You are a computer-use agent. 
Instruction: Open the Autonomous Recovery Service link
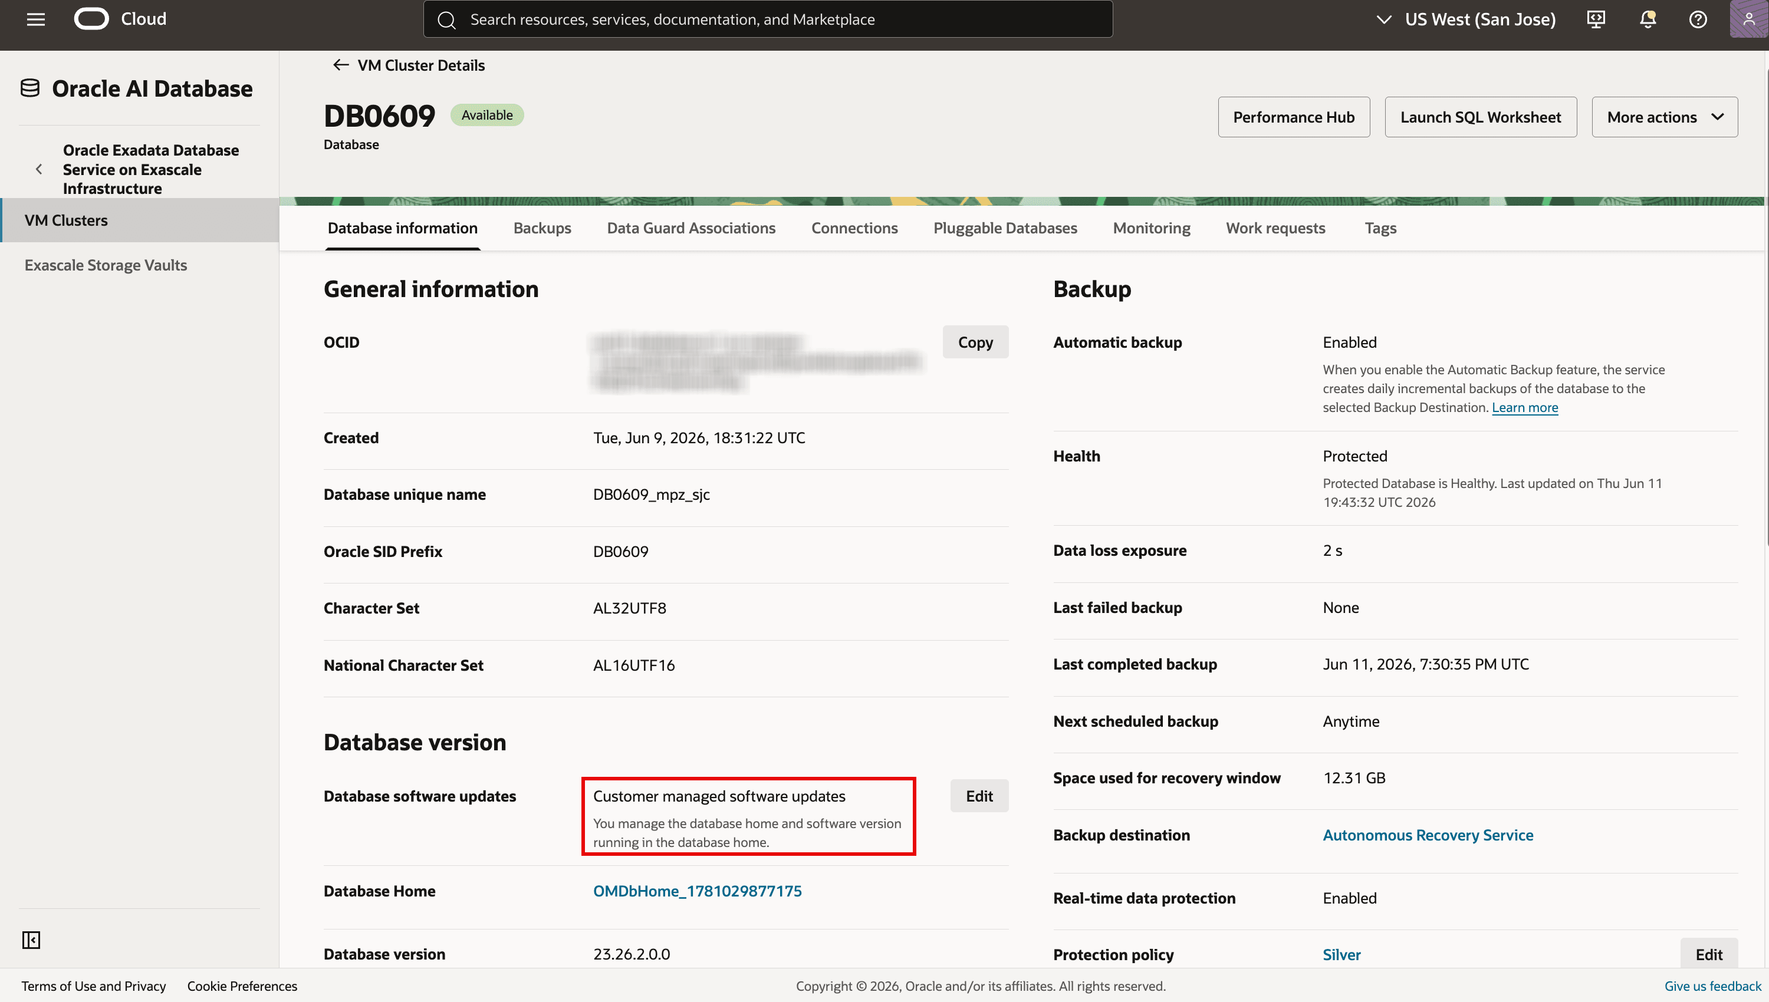click(1428, 835)
